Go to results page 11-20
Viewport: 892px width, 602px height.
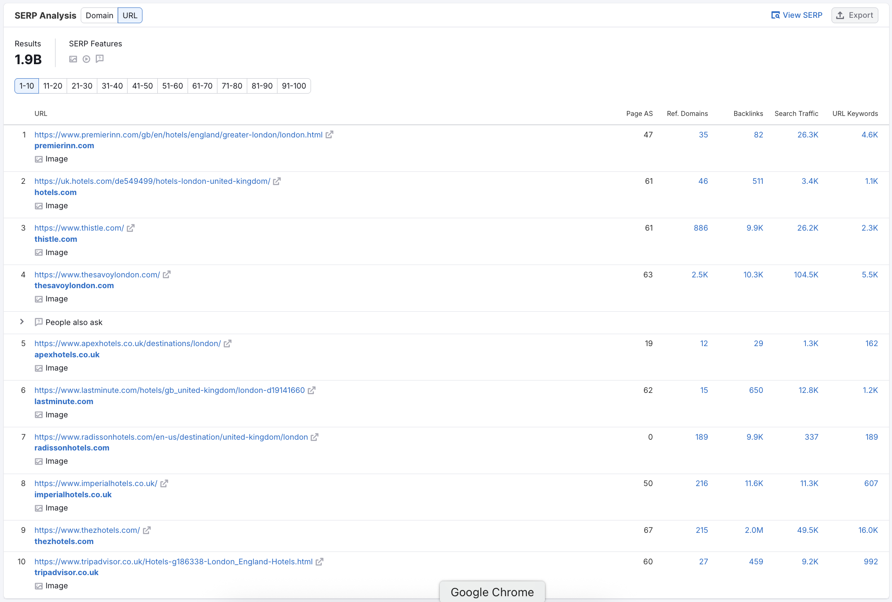pos(53,86)
